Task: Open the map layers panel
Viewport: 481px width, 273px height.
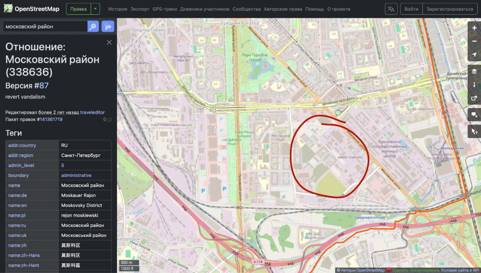Action: (474, 71)
